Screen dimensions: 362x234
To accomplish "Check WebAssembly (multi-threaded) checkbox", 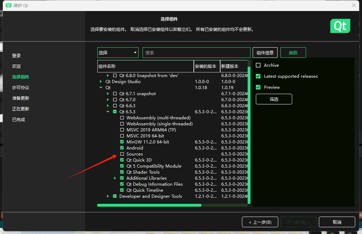I will tap(122, 118).
